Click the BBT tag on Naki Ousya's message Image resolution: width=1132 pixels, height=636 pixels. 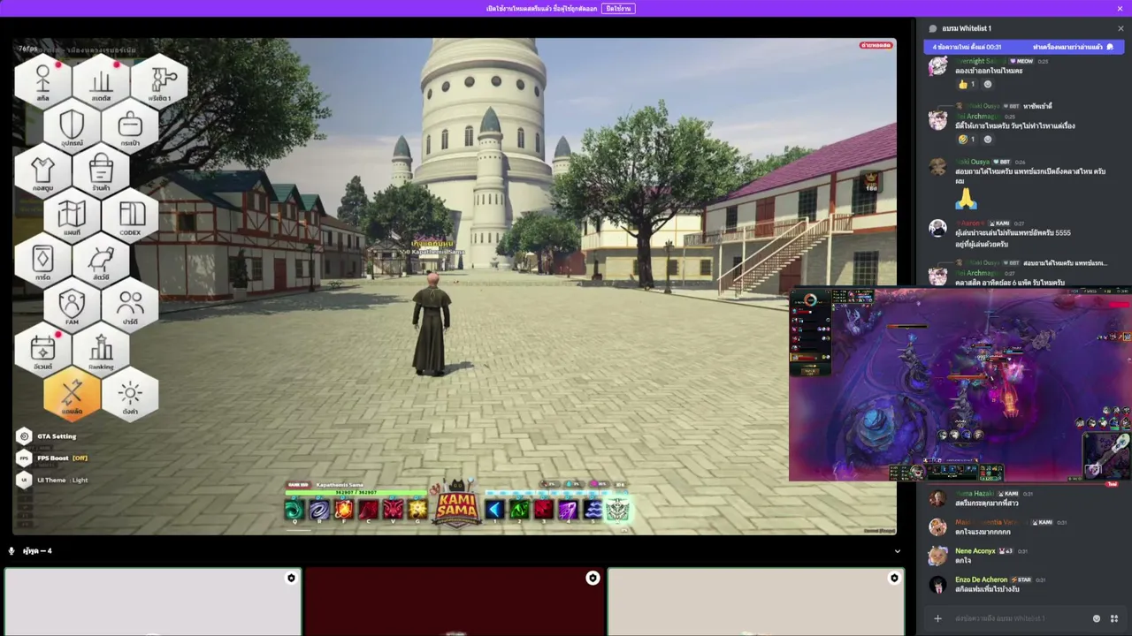pyautogui.click(x=1004, y=162)
